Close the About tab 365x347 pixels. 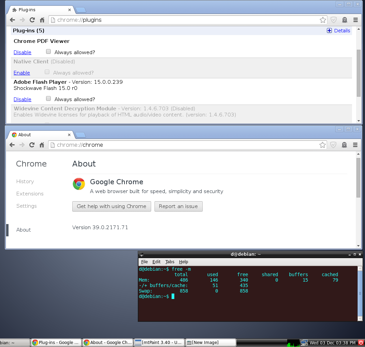click(x=69, y=135)
